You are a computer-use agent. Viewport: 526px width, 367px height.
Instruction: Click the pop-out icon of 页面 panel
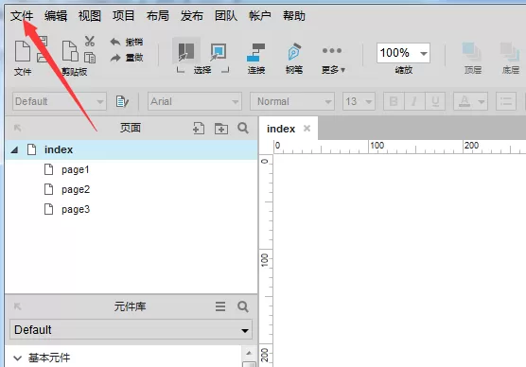point(17,128)
